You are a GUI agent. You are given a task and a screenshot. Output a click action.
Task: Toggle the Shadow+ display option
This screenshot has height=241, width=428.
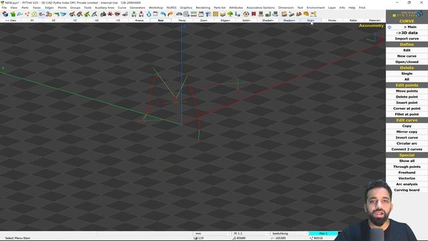click(x=289, y=21)
